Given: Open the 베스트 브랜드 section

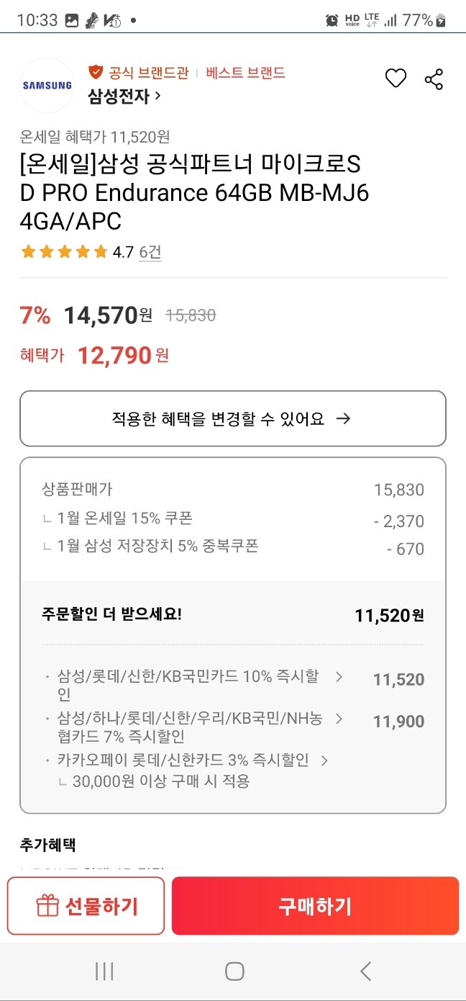Looking at the screenshot, I should pos(243,72).
